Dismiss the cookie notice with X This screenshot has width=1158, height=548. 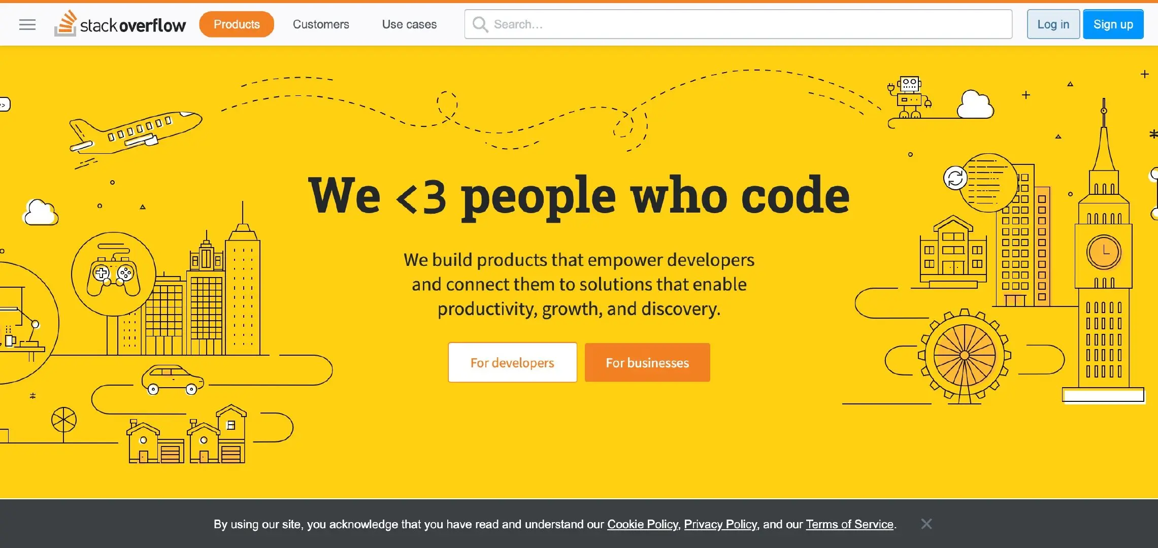click(x=926, y=524)
